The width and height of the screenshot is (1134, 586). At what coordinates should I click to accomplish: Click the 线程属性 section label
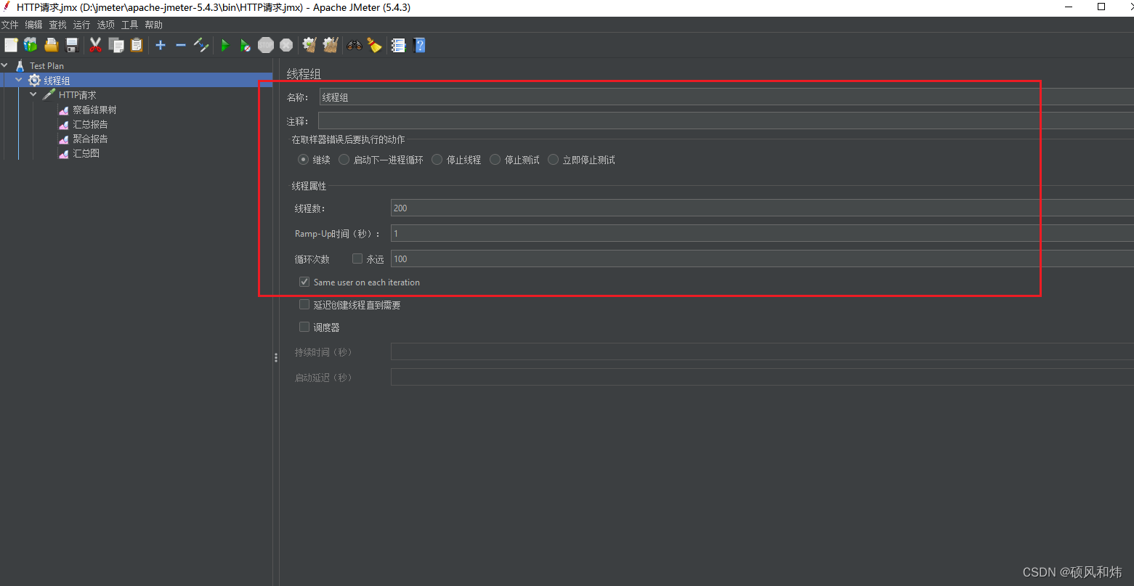click(x=309, y=186)
